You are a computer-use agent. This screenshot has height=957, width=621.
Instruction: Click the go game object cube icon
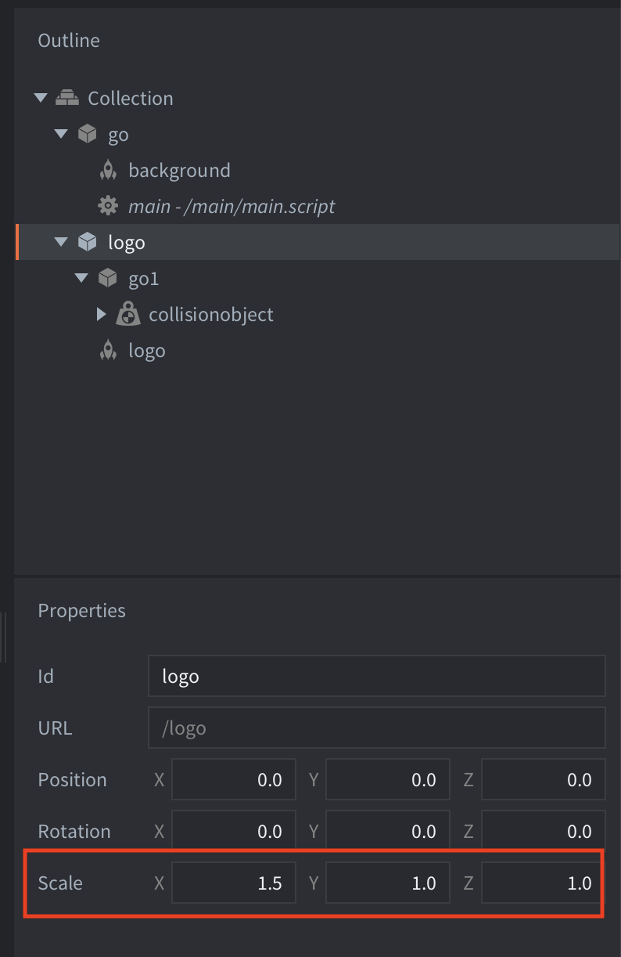[x=88, y=134]
